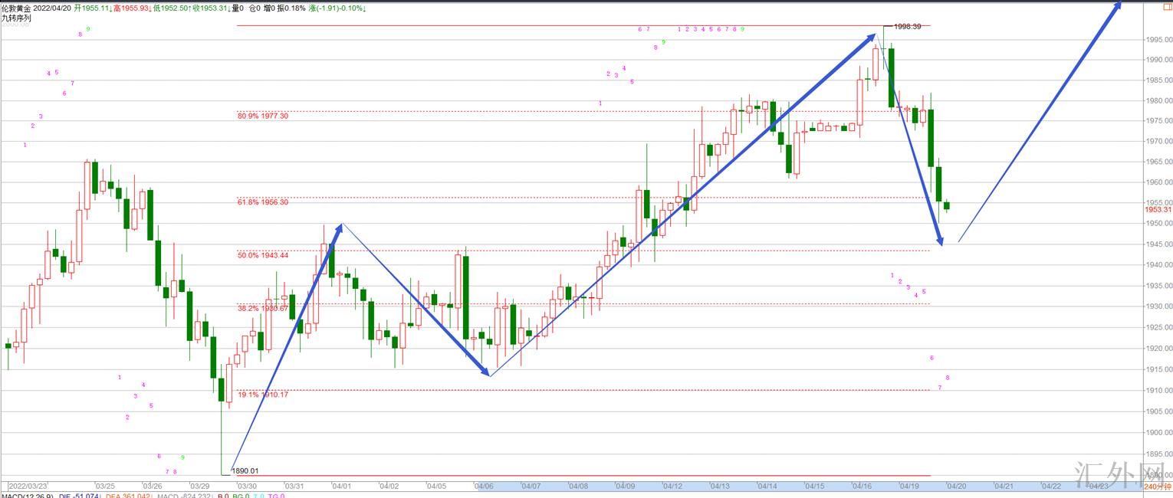Select the 50.0% 1943.44 retracement label

pyautogui.click(x=263, y=255)
